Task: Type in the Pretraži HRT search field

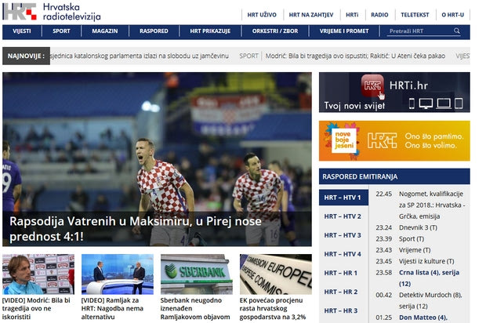Action: click(419, 31)
